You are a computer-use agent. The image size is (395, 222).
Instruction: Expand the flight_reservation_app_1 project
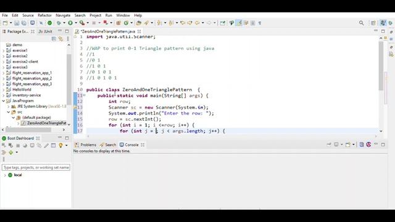[4, 73]
